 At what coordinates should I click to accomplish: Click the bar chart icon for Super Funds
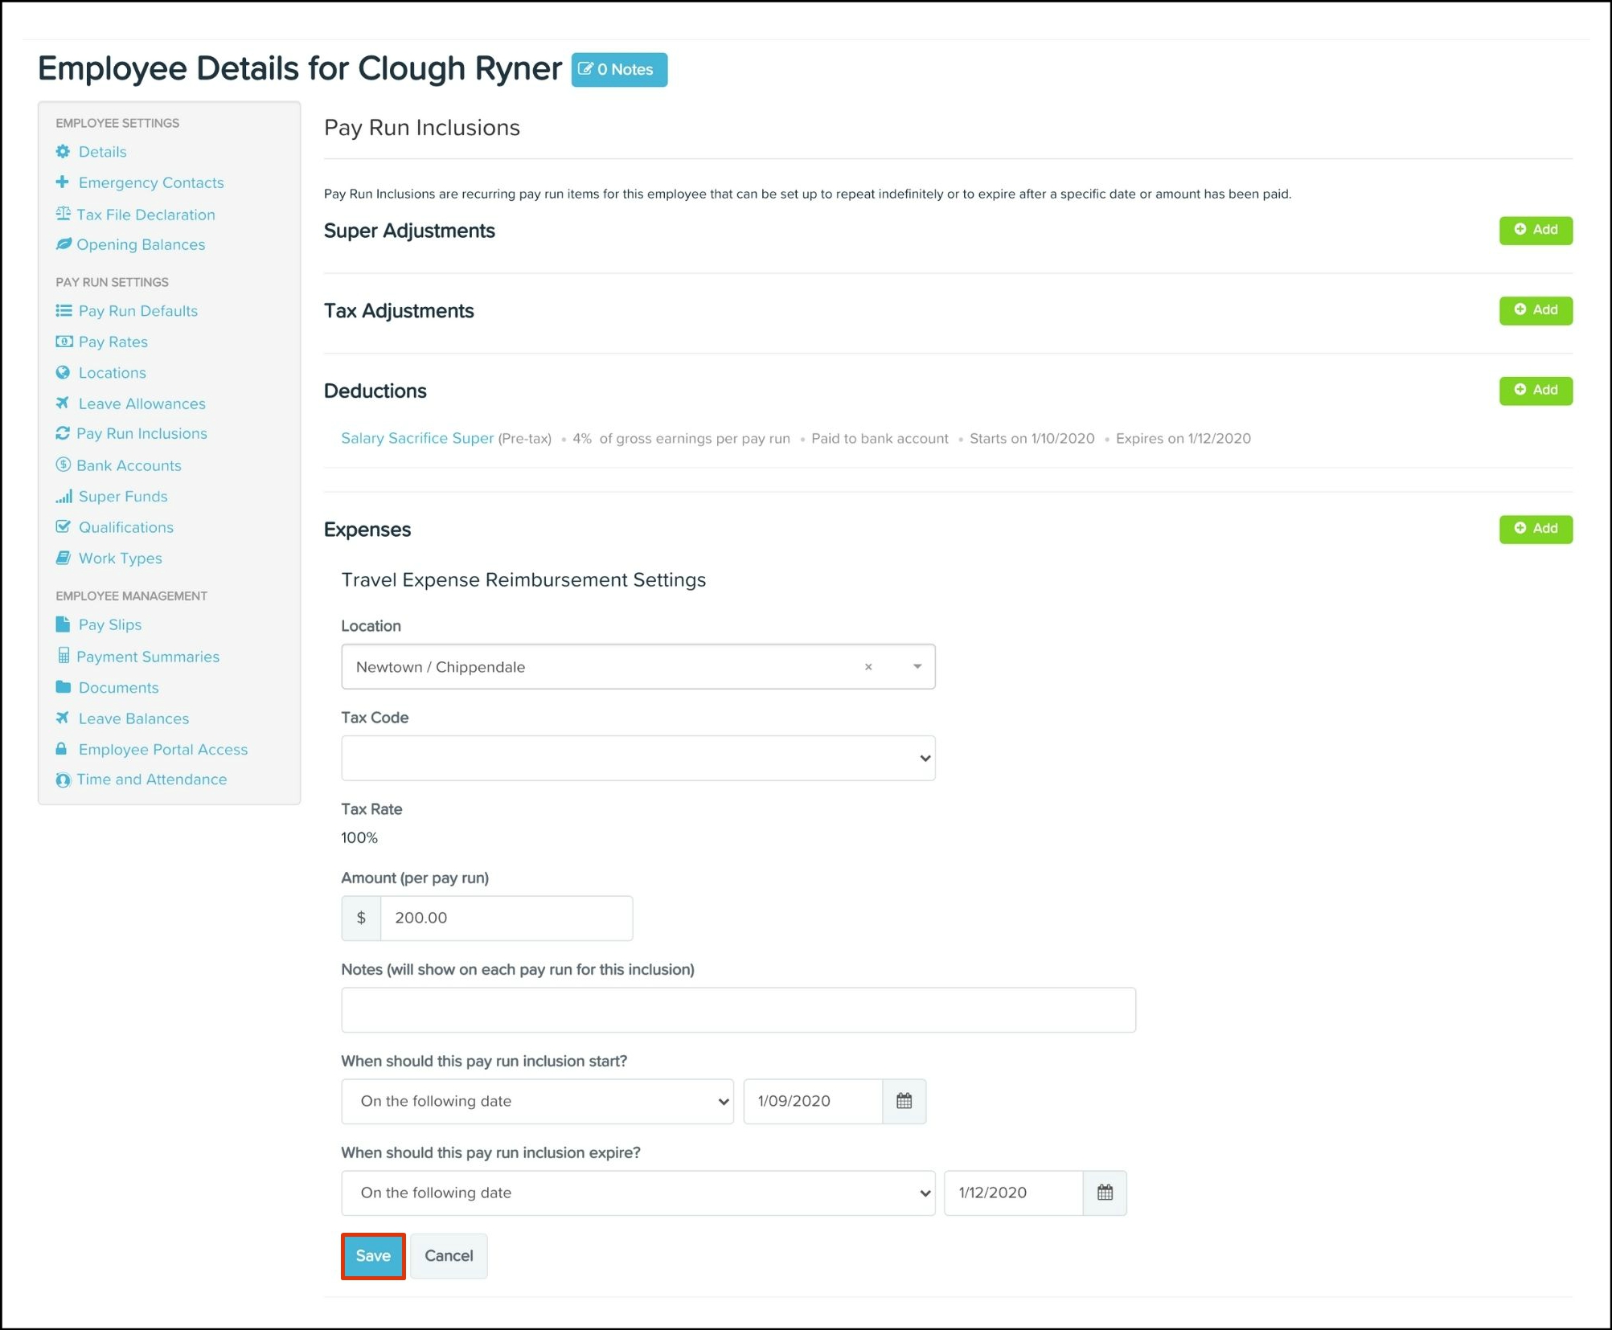tap(64, 497)
